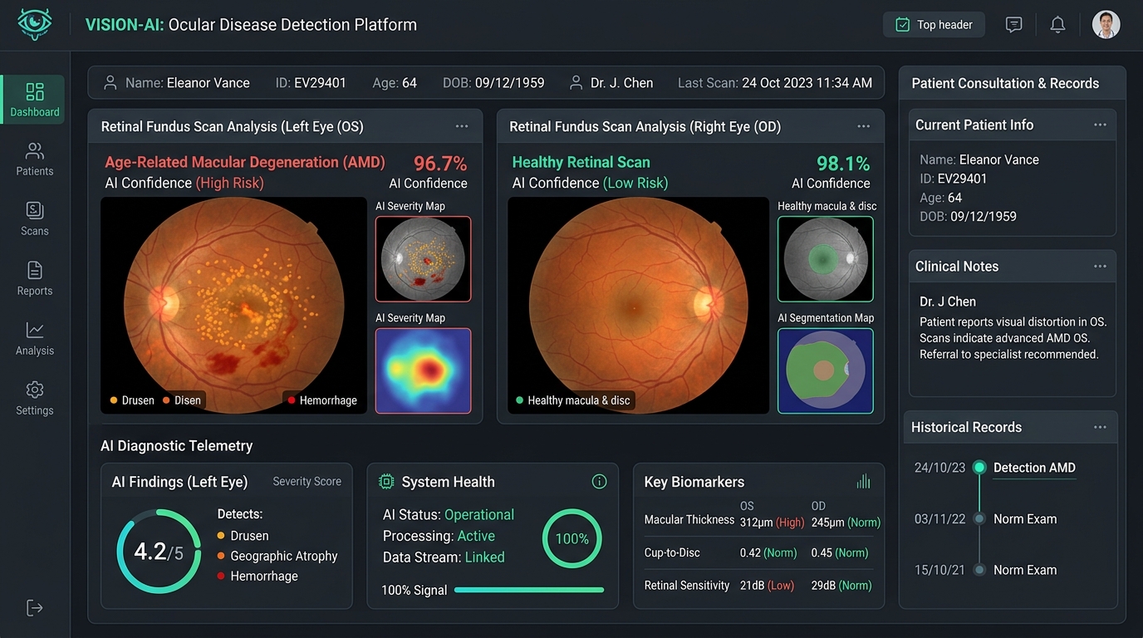1143x638 pixels.
Task: Open Settings from the sidebar
Action: (x=35, y=399)
